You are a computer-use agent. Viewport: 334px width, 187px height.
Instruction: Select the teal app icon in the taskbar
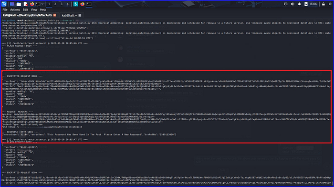75,4
